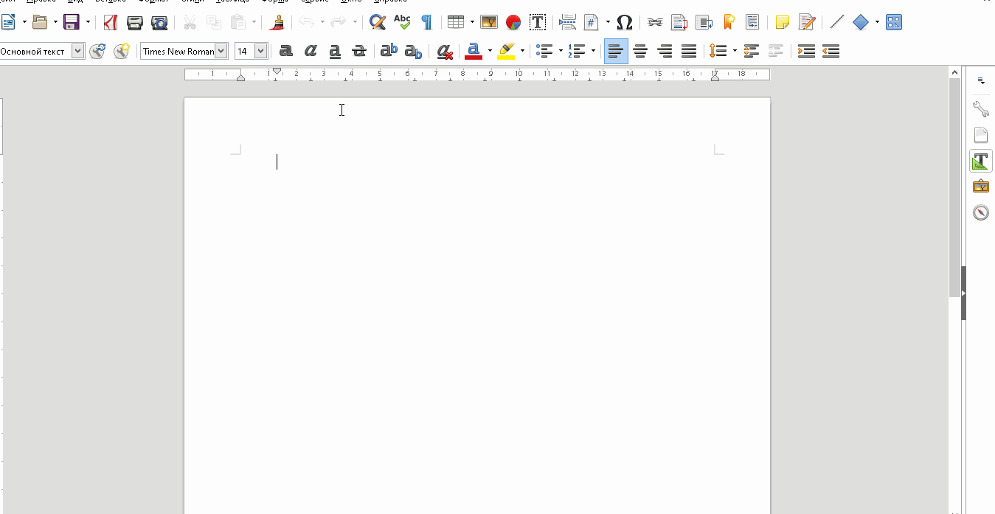Select the Line drawing tool
The width and height of the screenshot is (995, 514).
[x=836, y=22]
